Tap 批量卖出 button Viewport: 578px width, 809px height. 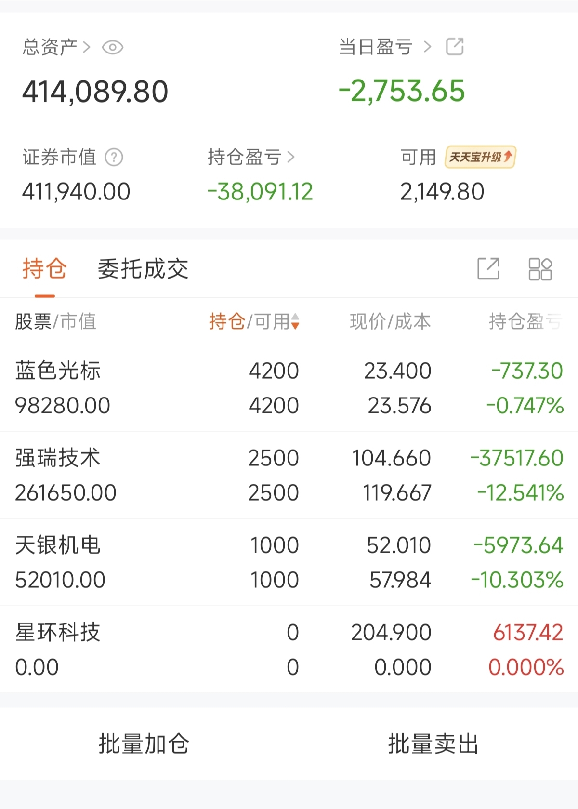coord(433,743)
